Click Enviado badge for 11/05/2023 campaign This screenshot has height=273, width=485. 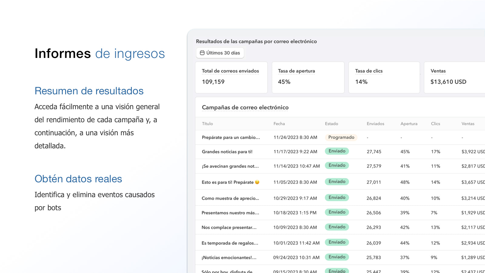337,182
